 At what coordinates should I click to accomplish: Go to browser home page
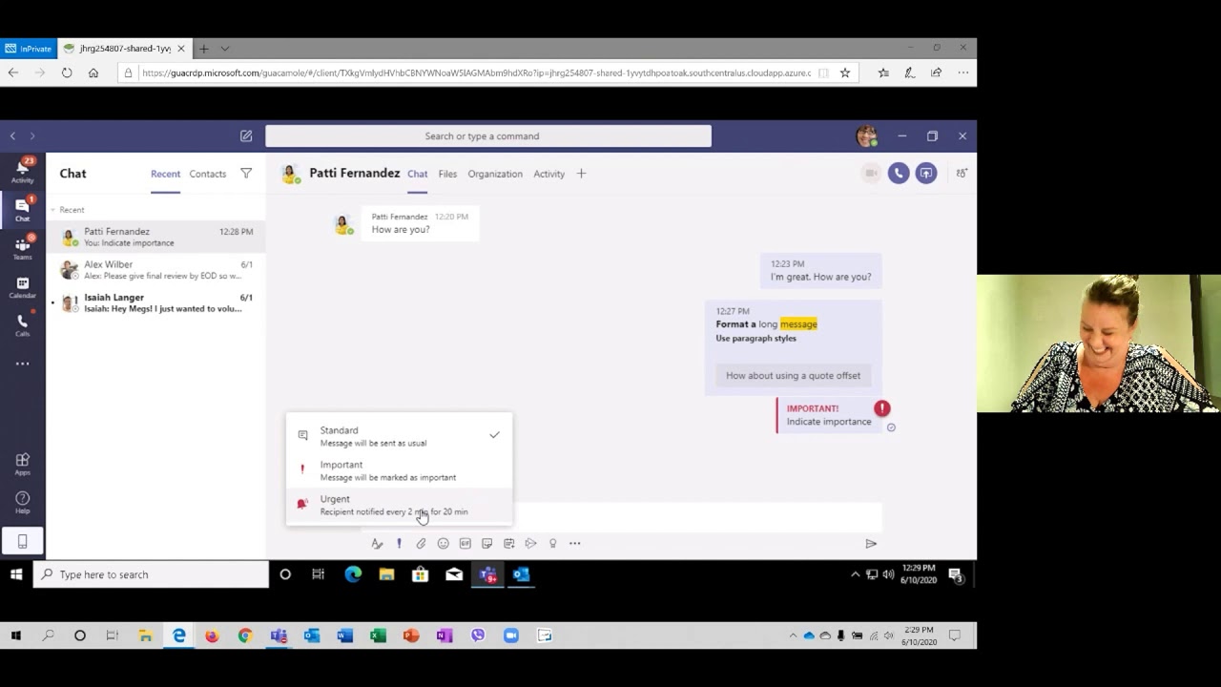pos(93,73)
